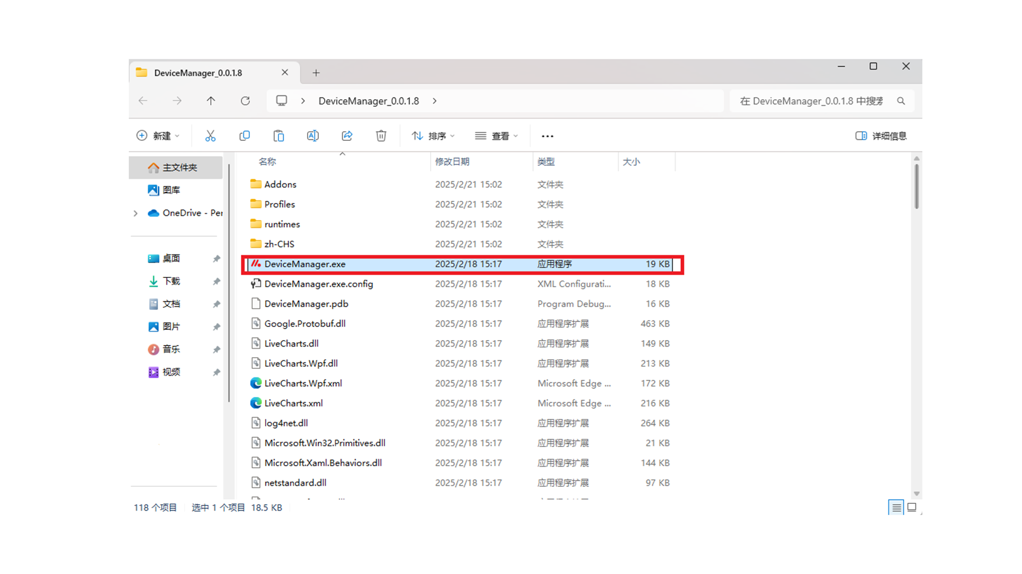1022x574 pixels.
Task: Sort by the Name column header
Action: (x=267, y=162)
